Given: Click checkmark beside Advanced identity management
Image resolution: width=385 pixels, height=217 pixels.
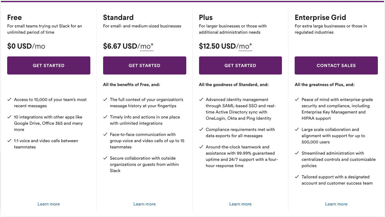Looking at the screenshot, I should click(201, 100).
